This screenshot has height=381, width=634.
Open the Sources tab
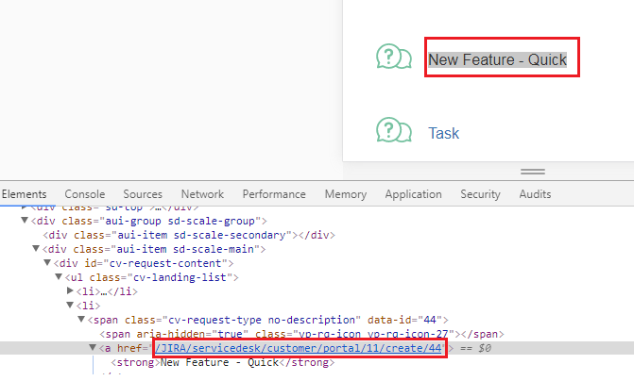(143, 194)
